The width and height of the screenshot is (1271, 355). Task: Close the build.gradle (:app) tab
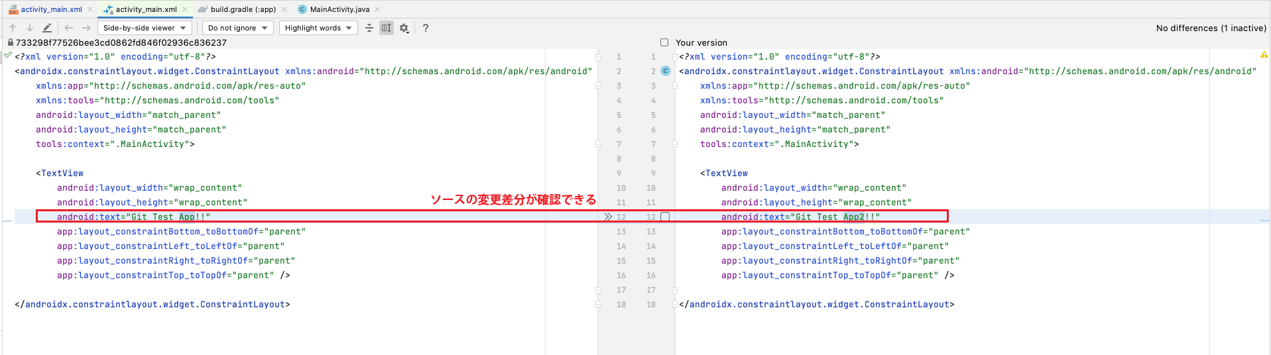tap(284, 9)
